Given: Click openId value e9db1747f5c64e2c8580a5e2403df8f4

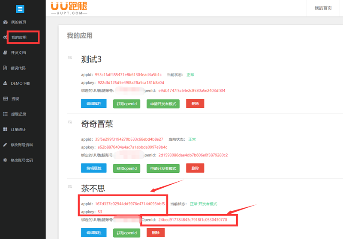Looking at the screenshot, I should click(192, 91).
